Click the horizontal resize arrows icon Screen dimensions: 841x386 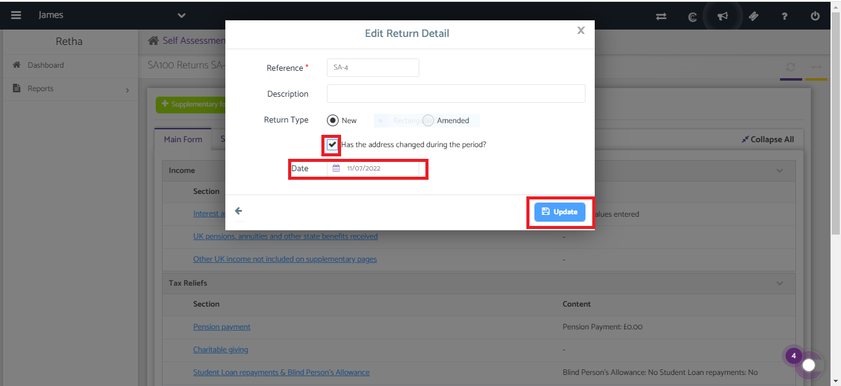click(816, 67)
